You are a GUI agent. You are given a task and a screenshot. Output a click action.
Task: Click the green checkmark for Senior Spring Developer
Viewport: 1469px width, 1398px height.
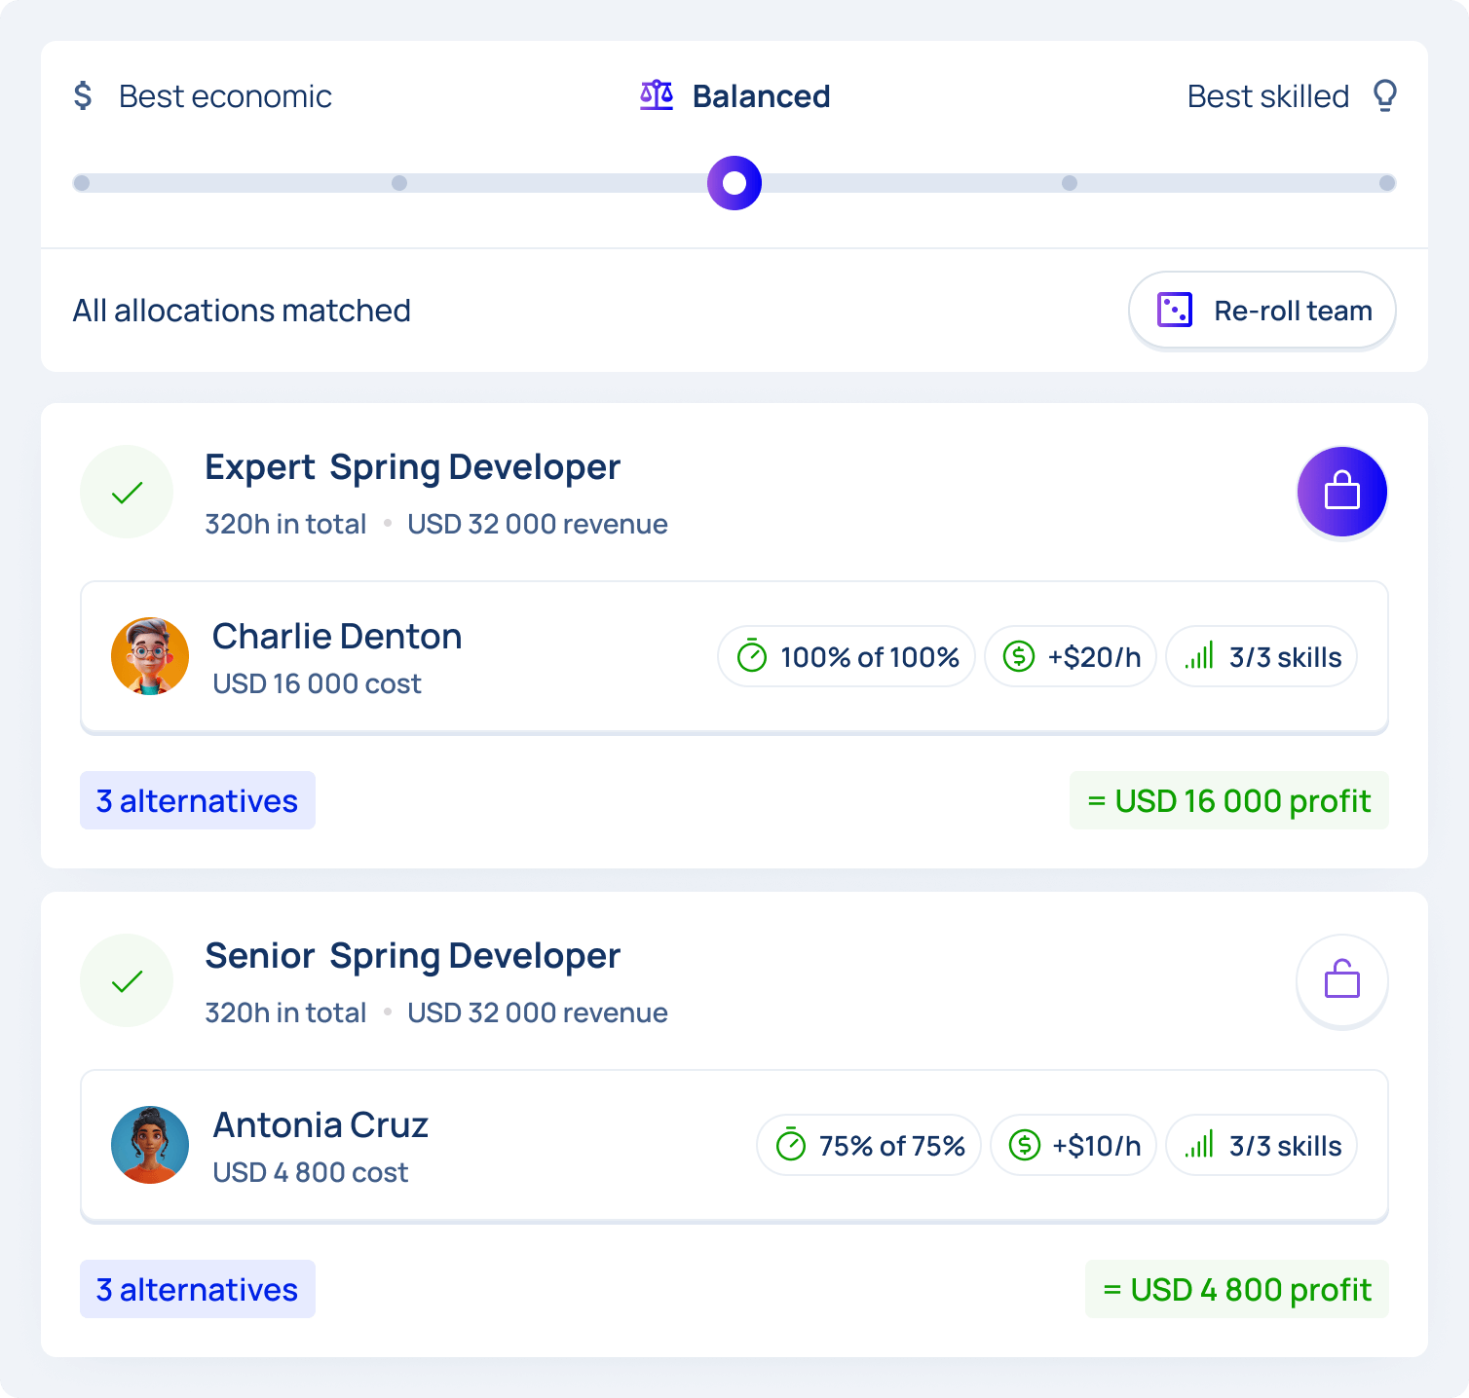point(127,980)
